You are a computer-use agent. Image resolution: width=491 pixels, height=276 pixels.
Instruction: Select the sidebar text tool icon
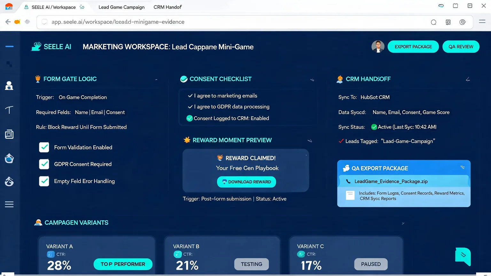pyautogui.click(x=9, y=110)
